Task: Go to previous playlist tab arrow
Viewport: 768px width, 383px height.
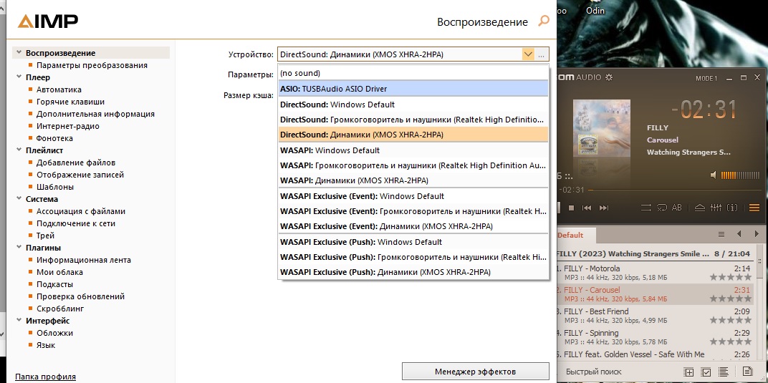Action: point(739,234)
